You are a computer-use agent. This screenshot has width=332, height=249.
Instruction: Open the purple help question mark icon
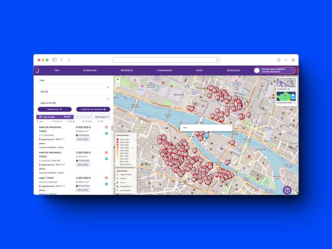click(287, 190)
